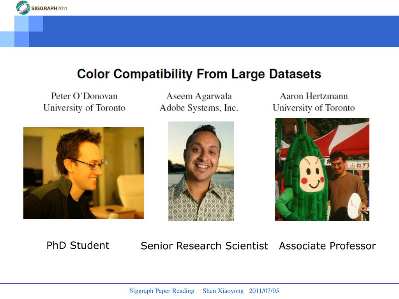
Task: Select the Adobe Systems, Inc. affiliation
Action: pyautogui.click(x=199, y=108)
